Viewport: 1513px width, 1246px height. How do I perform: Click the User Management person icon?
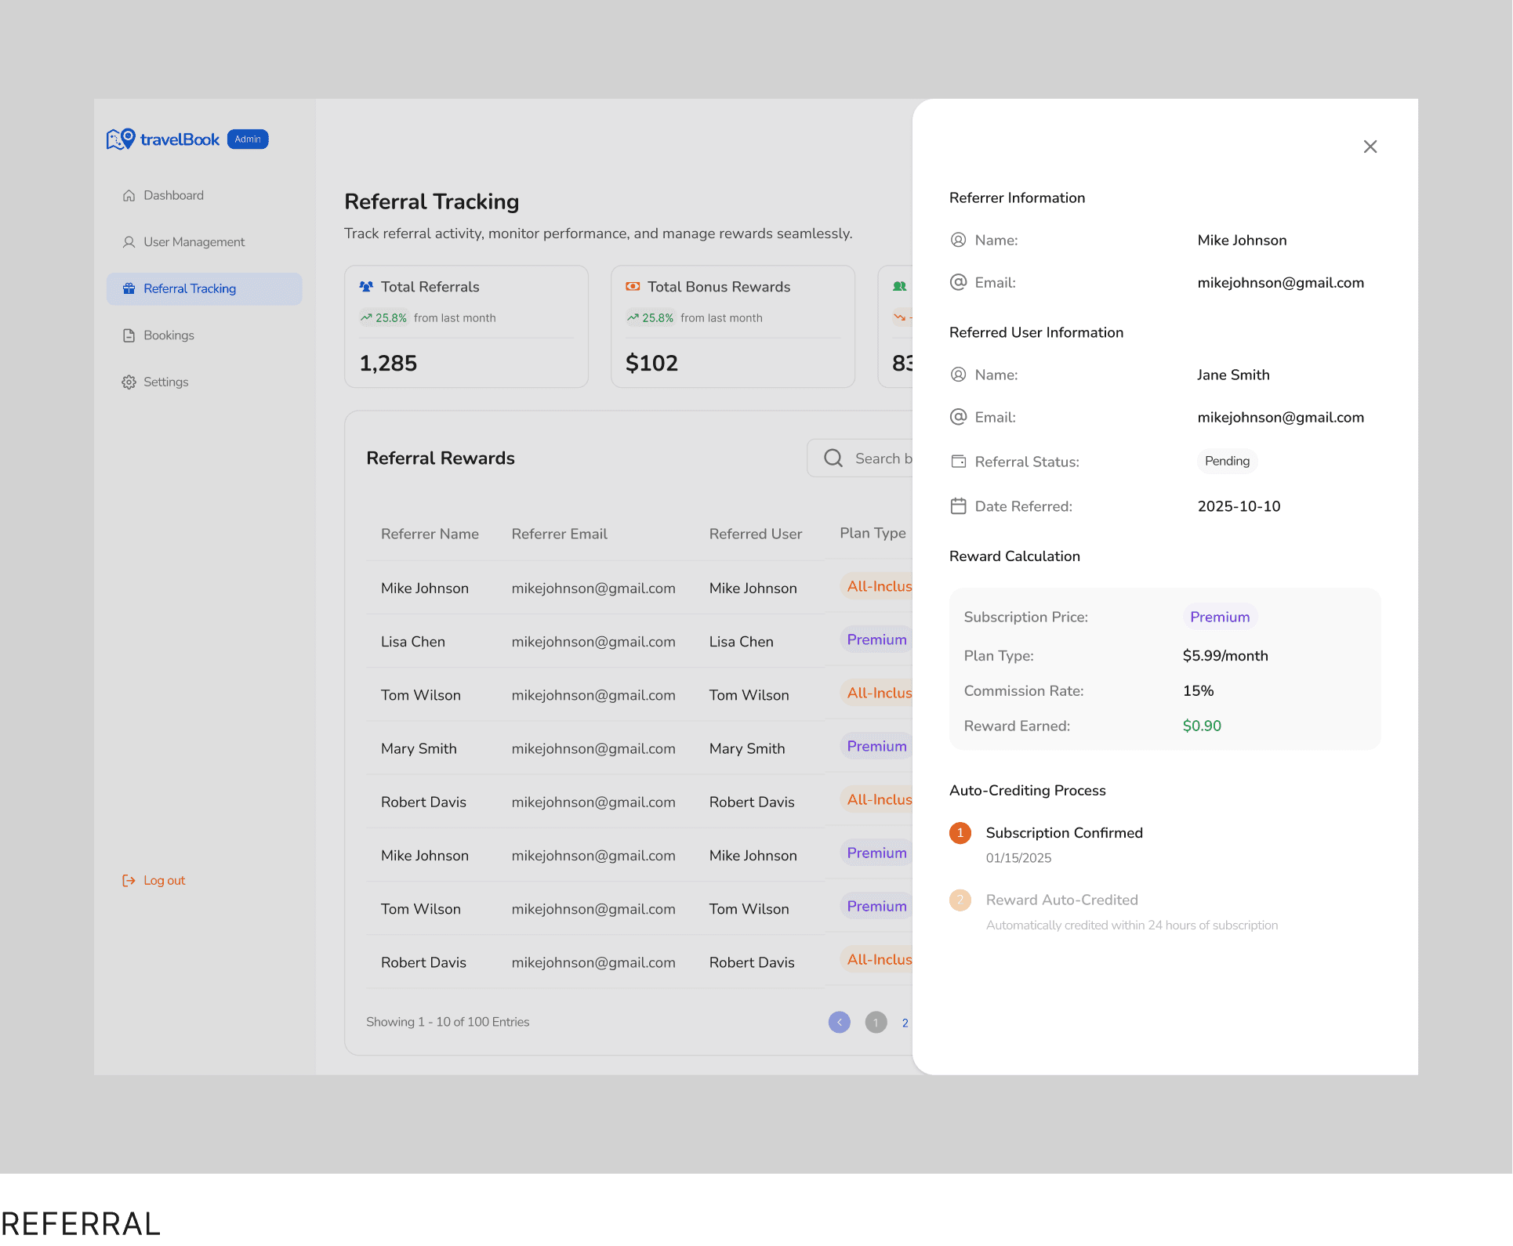click(129, 242)
